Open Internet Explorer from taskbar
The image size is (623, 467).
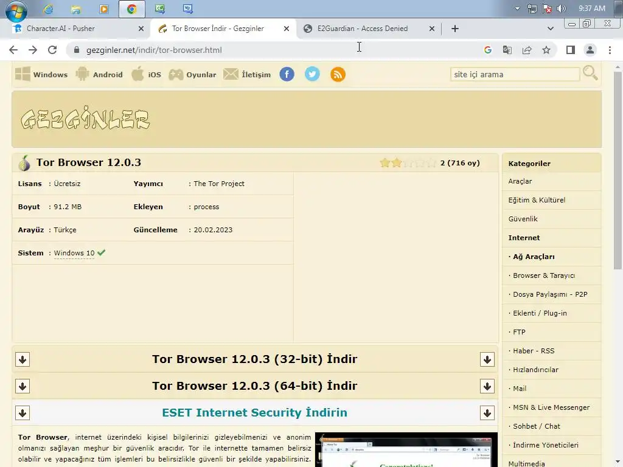[48, 9]
